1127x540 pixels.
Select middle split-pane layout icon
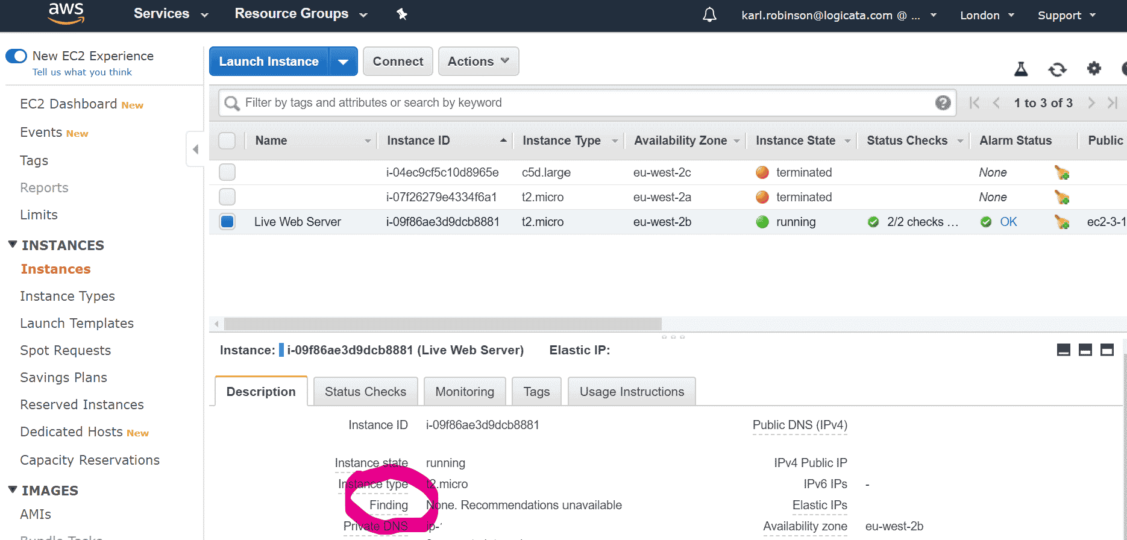click(1085, 350)
